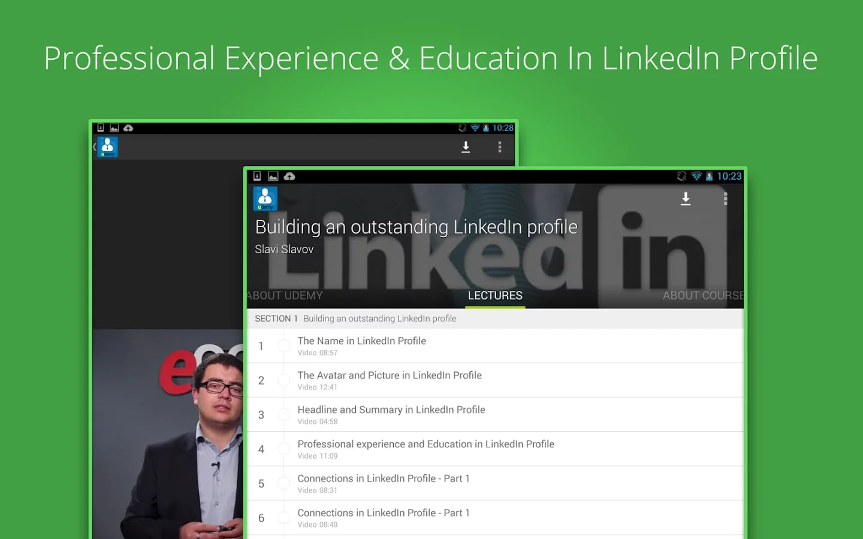Tap the cloud notification icon in back window
The height and width of the screenshot is (539, 863).
click(x=128, y=128)
